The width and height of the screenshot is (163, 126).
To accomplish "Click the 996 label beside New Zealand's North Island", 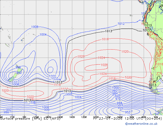I will point(18,67).
